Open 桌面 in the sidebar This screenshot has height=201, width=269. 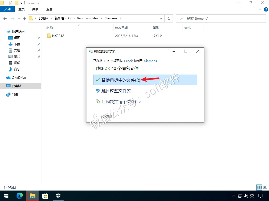coord(14,38)
